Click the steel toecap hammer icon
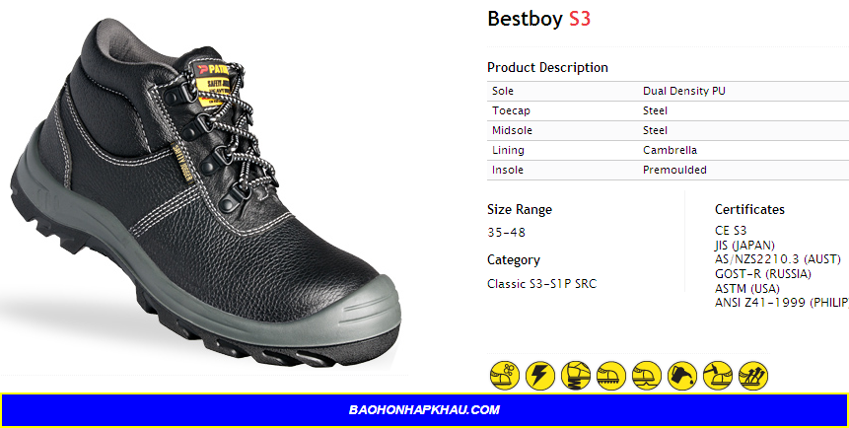Screen dimensions: 849x428 tap(718, 376)
